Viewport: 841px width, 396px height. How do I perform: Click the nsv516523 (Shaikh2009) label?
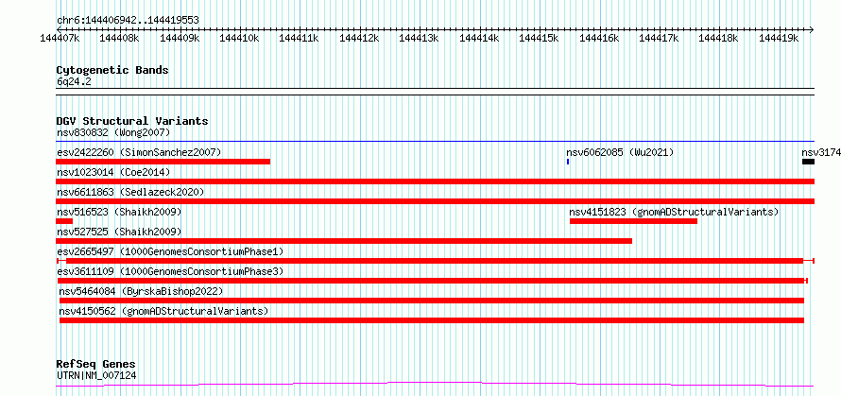point(119,212)
